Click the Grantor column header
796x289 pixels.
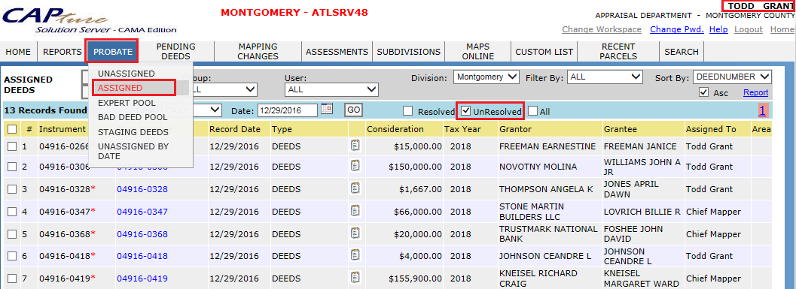point(515,129)
